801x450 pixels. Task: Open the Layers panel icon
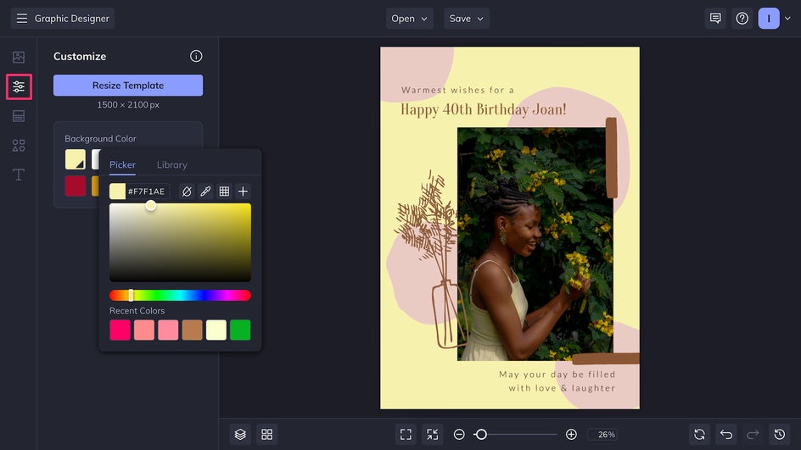[240, 434]
